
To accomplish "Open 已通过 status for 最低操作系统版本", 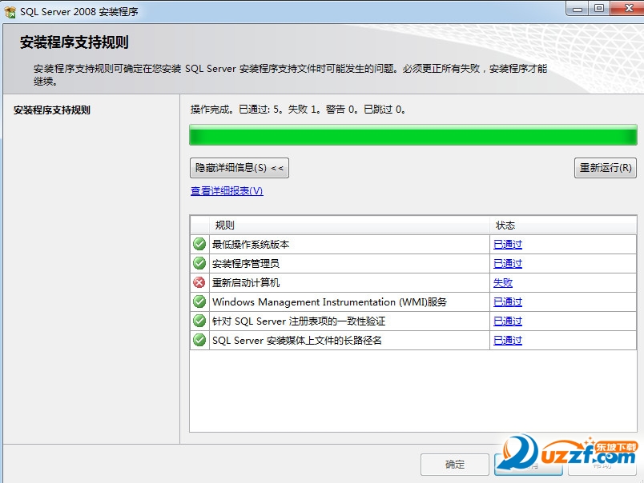I will (x=508, y=245).
